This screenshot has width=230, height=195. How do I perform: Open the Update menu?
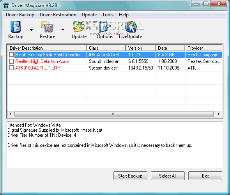pyautogui.click(x=89, y=15)
